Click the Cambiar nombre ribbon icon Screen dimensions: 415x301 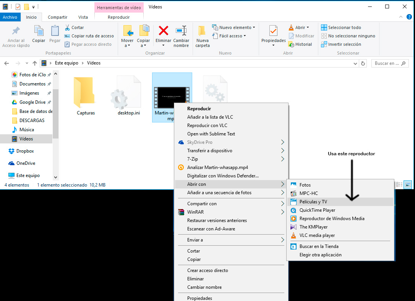click(x=181, y=31)
